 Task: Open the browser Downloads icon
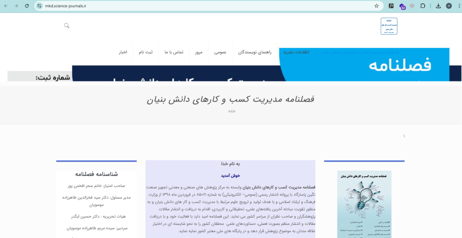point(439,6)
